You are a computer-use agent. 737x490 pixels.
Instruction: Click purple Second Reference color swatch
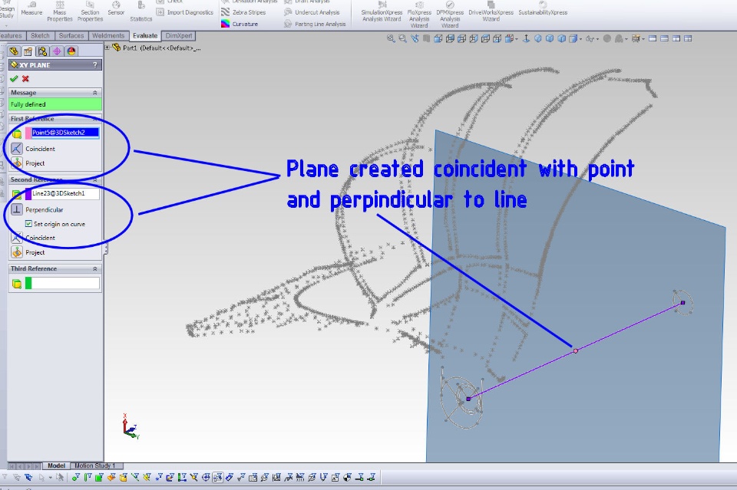click(28, 194)
